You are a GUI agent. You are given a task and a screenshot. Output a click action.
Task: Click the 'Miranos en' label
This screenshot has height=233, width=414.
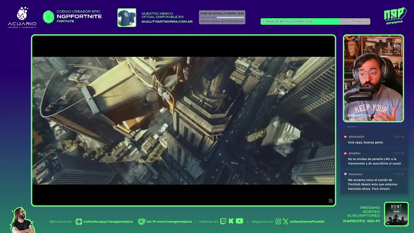click(209, 222)
